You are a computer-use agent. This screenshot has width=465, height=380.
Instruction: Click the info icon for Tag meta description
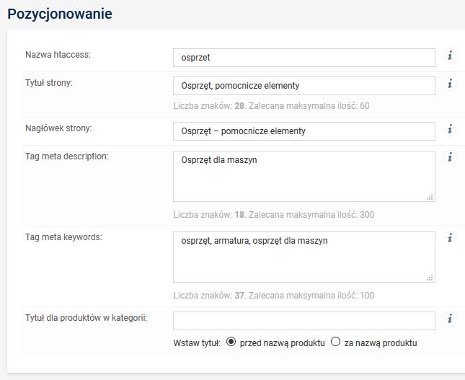point(450,156)
